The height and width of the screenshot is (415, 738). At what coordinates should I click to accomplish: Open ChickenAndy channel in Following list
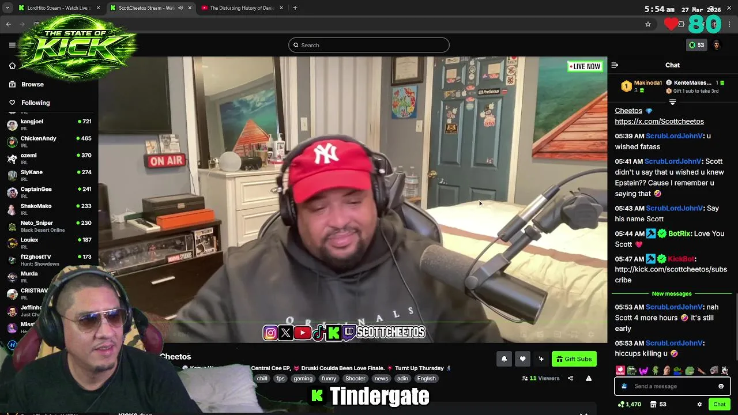(49, 141)
